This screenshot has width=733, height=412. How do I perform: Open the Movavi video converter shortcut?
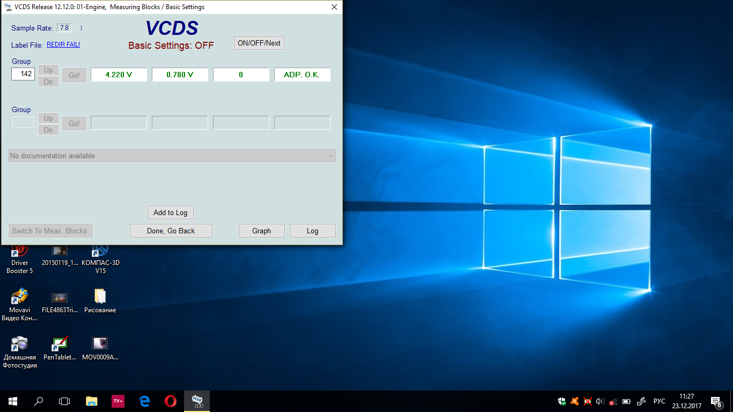pyautogui.click(x=20, y=305)
